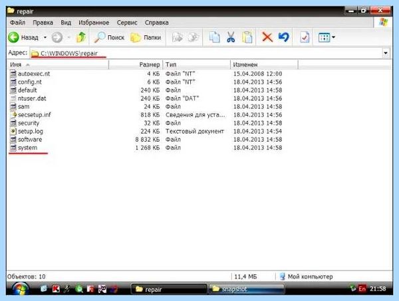
Task: Launch Internet Explorer from quick launch
Action: point(44,289)
